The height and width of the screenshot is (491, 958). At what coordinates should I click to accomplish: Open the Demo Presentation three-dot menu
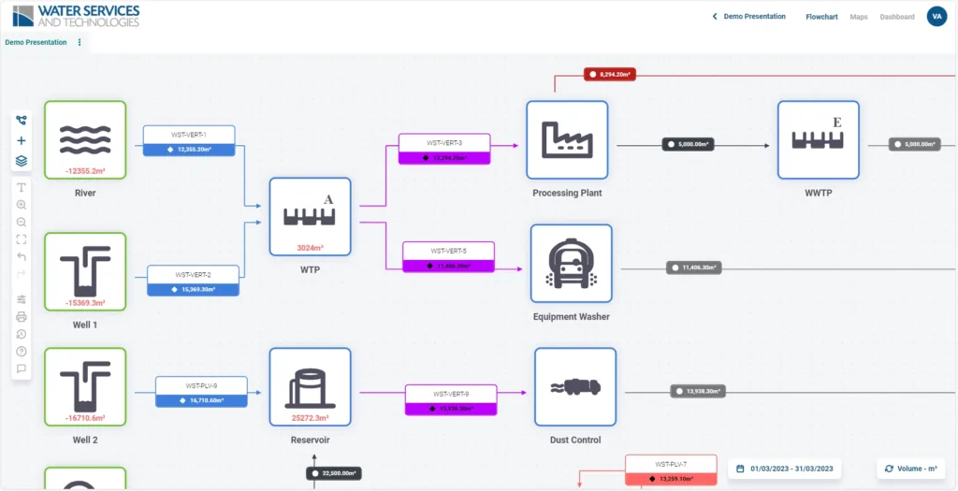[x=80, y=42]
